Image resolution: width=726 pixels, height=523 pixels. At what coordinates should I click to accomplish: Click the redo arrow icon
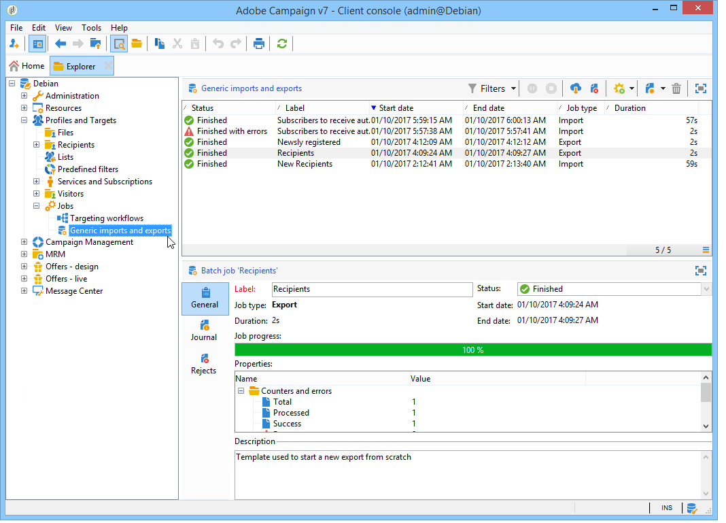(x=236, y=44)
